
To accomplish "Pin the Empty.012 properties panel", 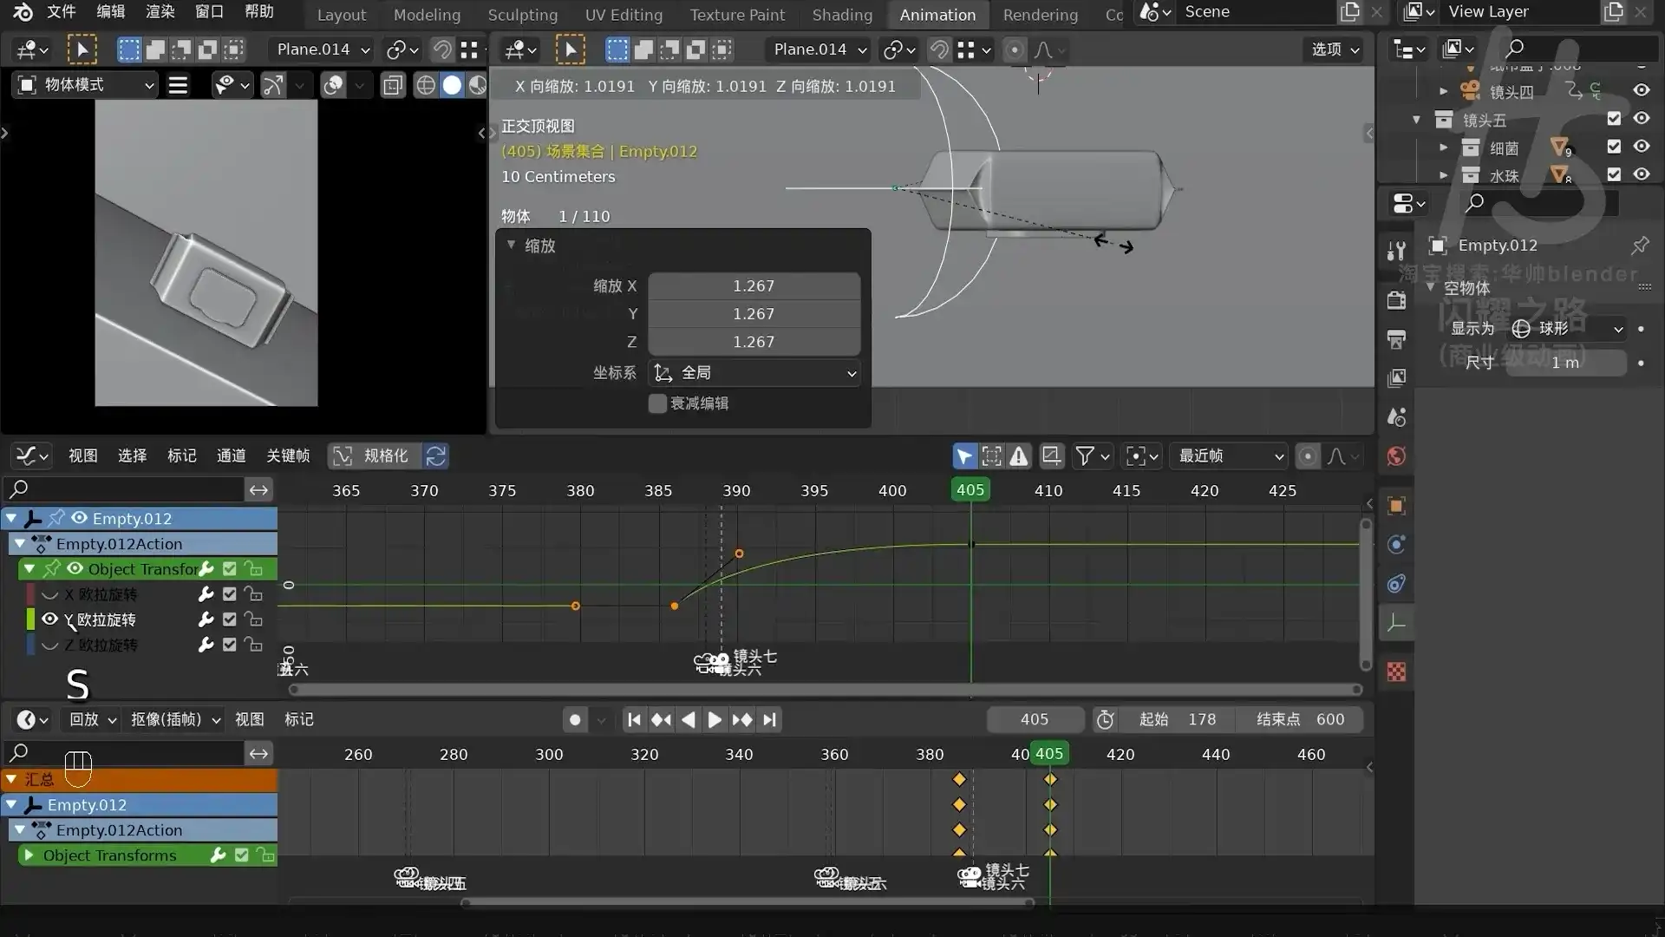I will click(1639, 246).
